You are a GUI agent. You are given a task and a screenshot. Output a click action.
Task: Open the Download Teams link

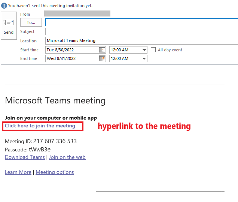[x=25, y=157]
